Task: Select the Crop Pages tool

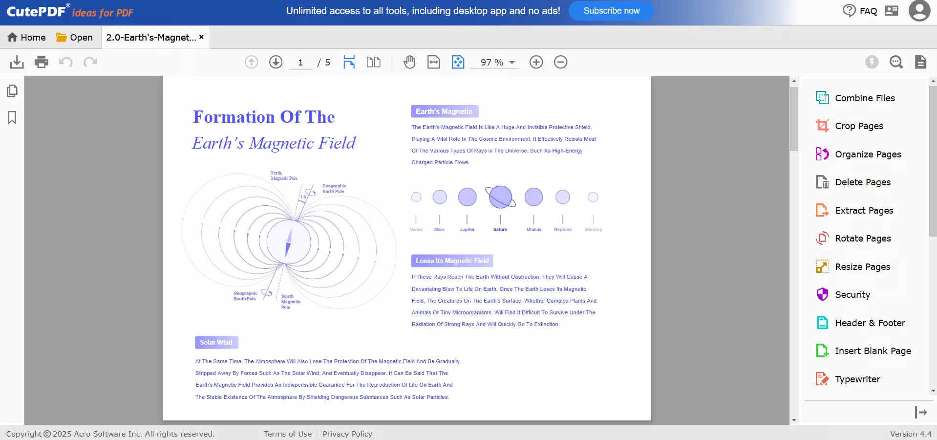Action: 858,126
